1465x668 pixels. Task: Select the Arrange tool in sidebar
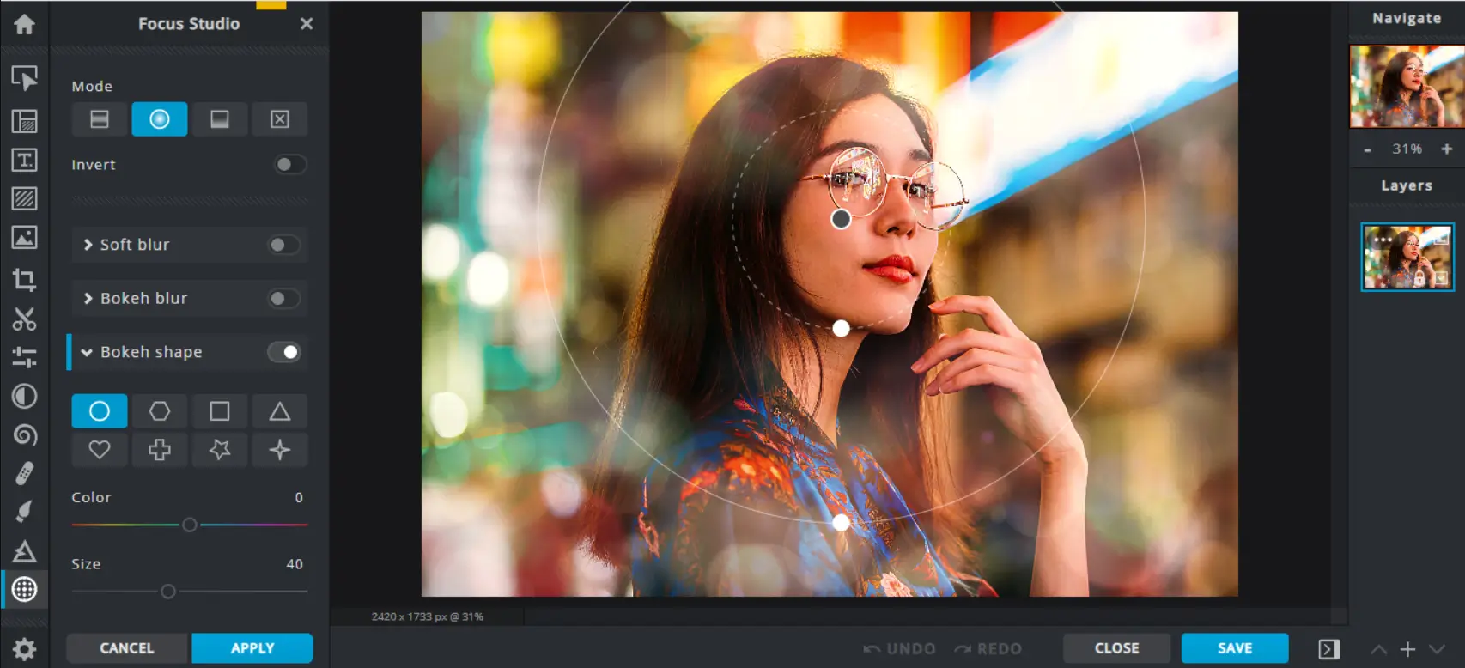[24, 78]
